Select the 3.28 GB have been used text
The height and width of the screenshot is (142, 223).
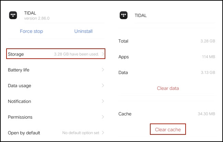coord(77,54)
